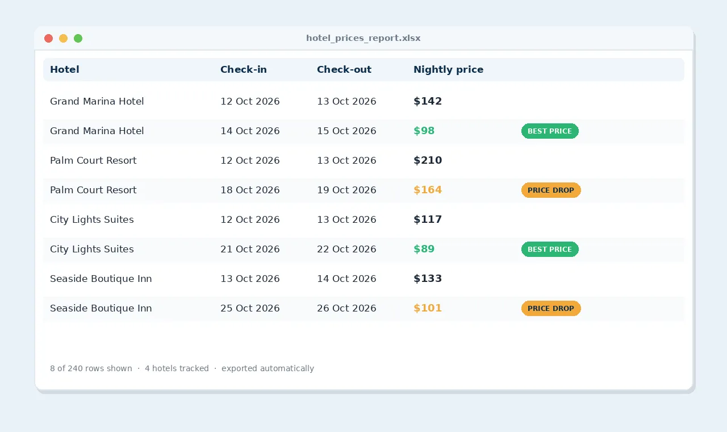
Task: Click the yellow minimize window button
Action: click(x=64, y=38)
